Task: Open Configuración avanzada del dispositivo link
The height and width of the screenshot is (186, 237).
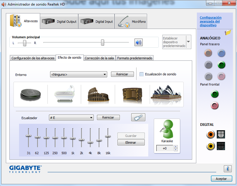Action: [x=211, y=21]
